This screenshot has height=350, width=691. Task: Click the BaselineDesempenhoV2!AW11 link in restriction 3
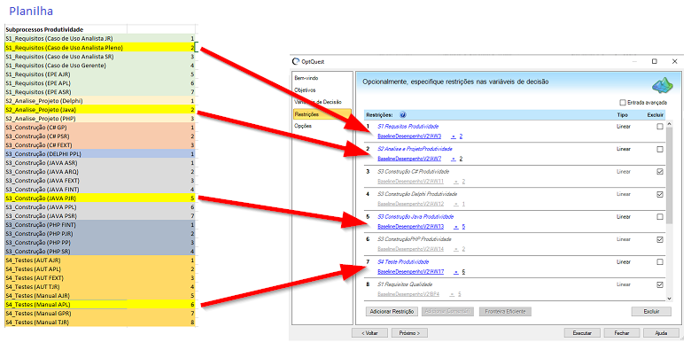(411, 182)
